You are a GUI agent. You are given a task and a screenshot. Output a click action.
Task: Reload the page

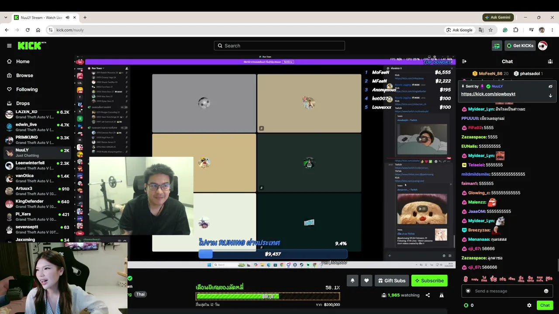(x=28, y=30)
